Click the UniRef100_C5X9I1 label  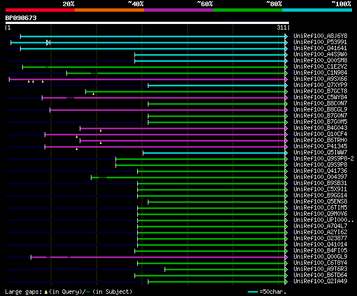320,190
